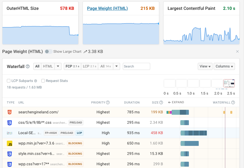The image size is (244, 168).
Task: Open the HTML filter dropdown arrow
Action: [58, 66]
